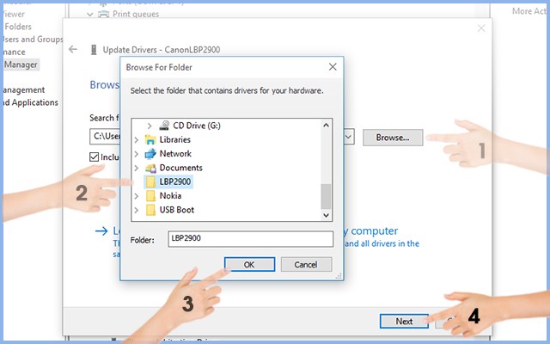The image size is (550, 344).
Task: Click the Documents folder icon
Action: (x=150, y=169)
